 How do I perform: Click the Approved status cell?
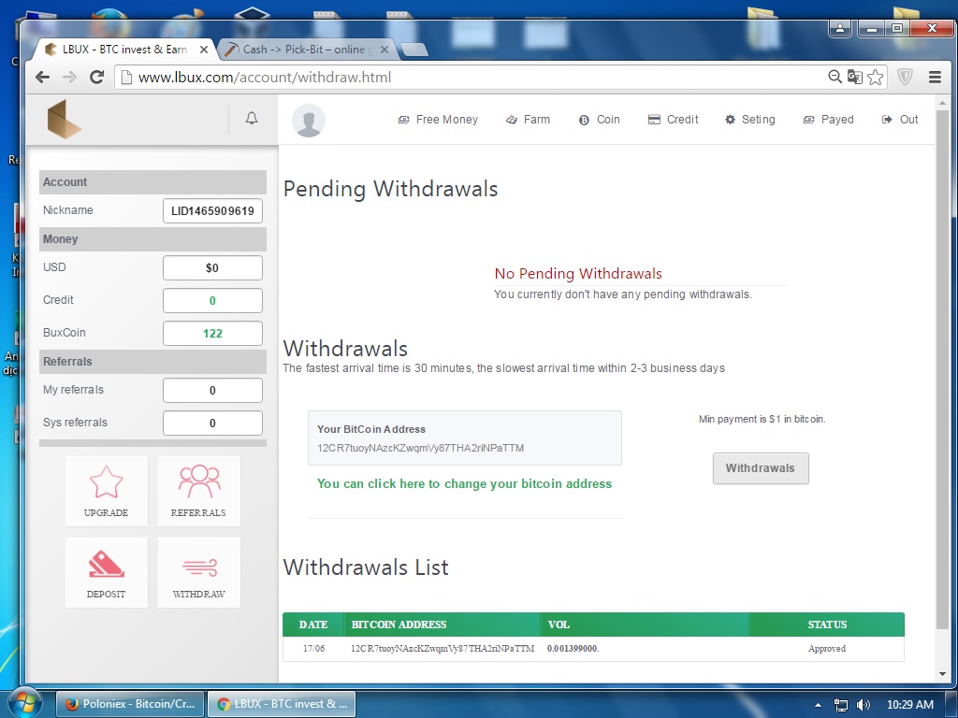tap(827, 649)
